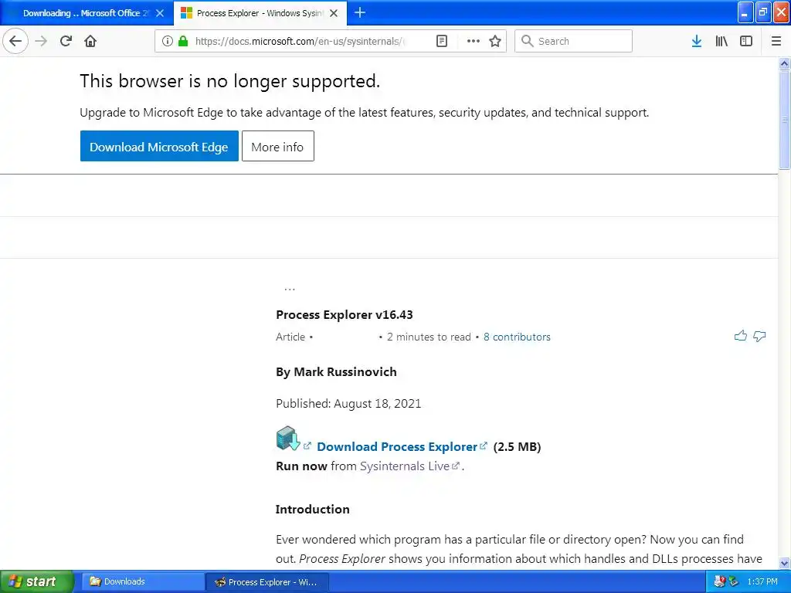Close the Downloading Microsoft Office tab
791x593 pixels.
160,13
